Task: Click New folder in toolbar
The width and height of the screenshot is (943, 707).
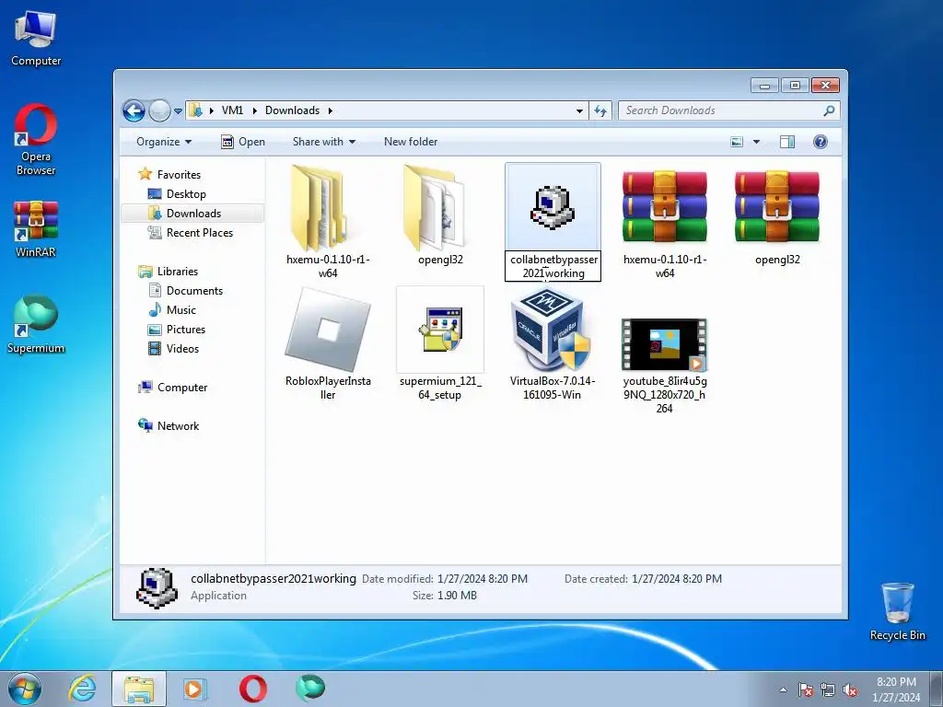Action: pyautogui.click(x=411, y=142)
